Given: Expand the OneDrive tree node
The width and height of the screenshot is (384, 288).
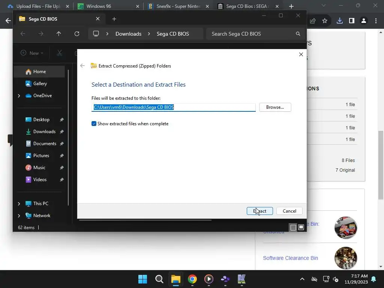Looking at the screenshot, I should [x=19, y=96].
